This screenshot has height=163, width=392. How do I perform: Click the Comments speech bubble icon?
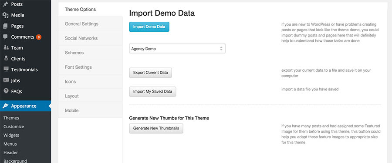(x=5, y=37)
